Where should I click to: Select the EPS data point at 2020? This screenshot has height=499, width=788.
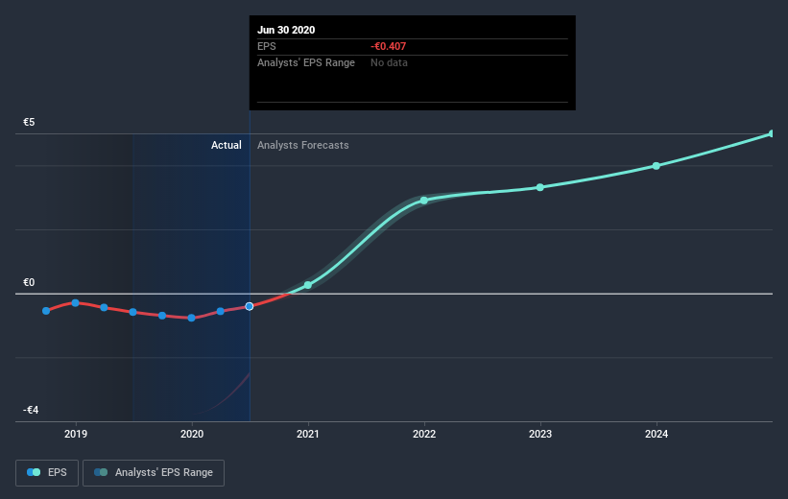point(191,318)
